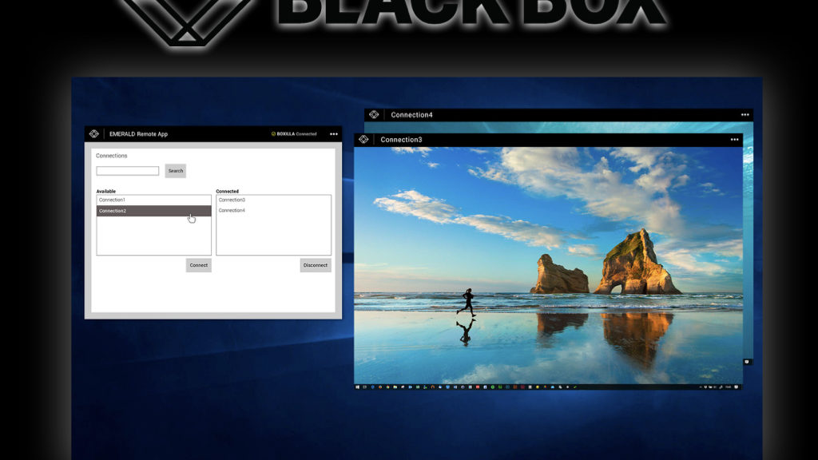Click the Black Box icon on the Connection4 title bar
Image resolution: width=818 pixels, height=460 pixels.
pos(373,114)
